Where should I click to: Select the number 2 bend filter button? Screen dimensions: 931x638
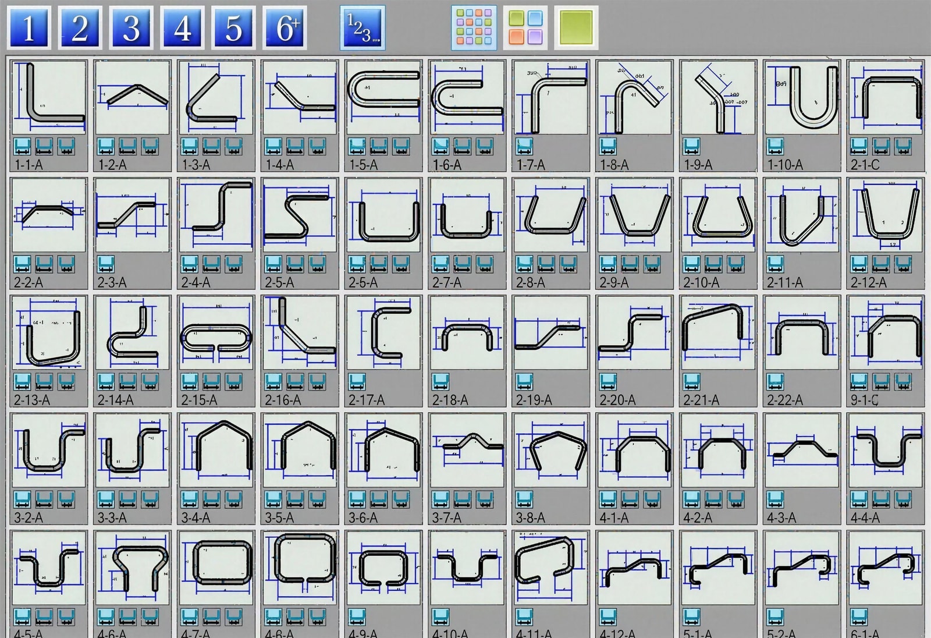pyautogui.click(x=80, y=27)
